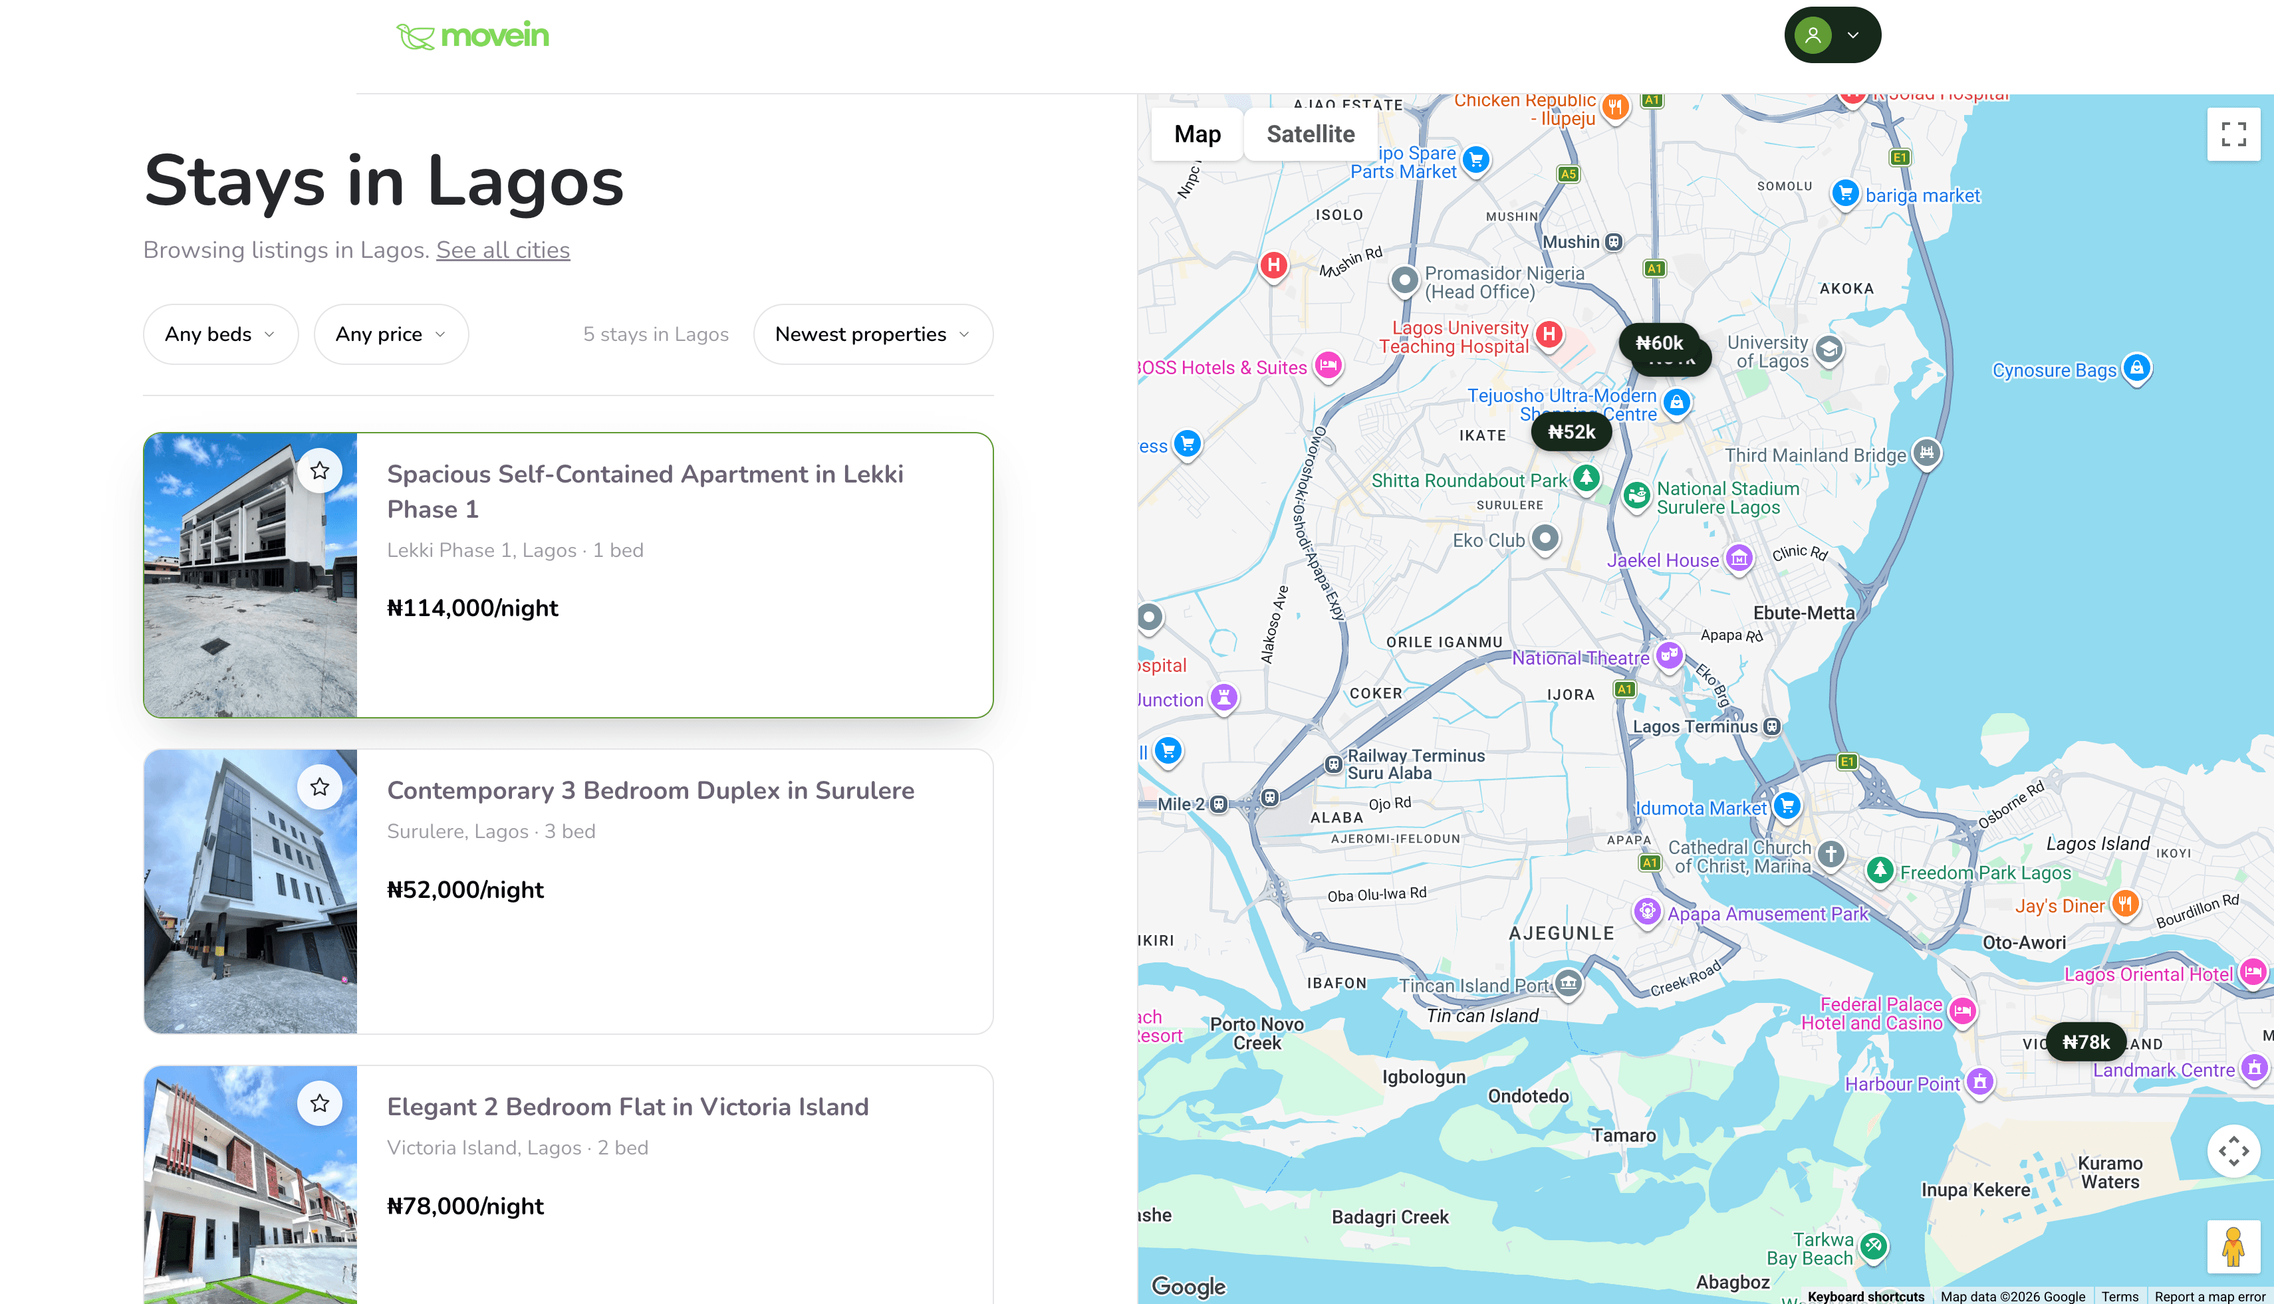Click the Third Mainland Bridge pin
Screen dimensions: 2274x1304
click(x=1926, y=453)
